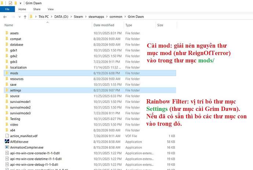Open the File ribbon tab
The height and width of the screenshot is (170, 253).
coord(7,9)
